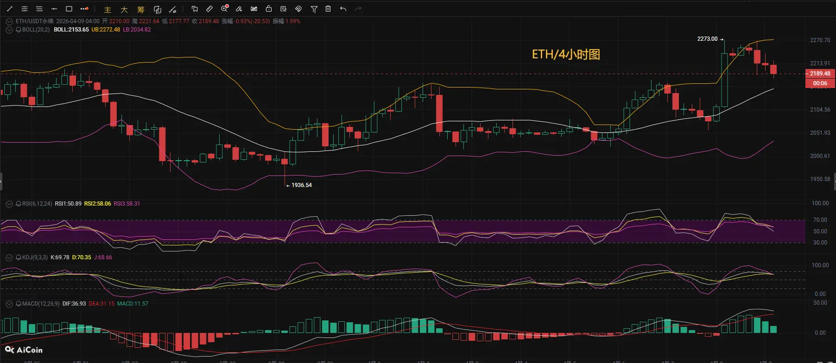Click the K:69.78 value

(60, 257)
